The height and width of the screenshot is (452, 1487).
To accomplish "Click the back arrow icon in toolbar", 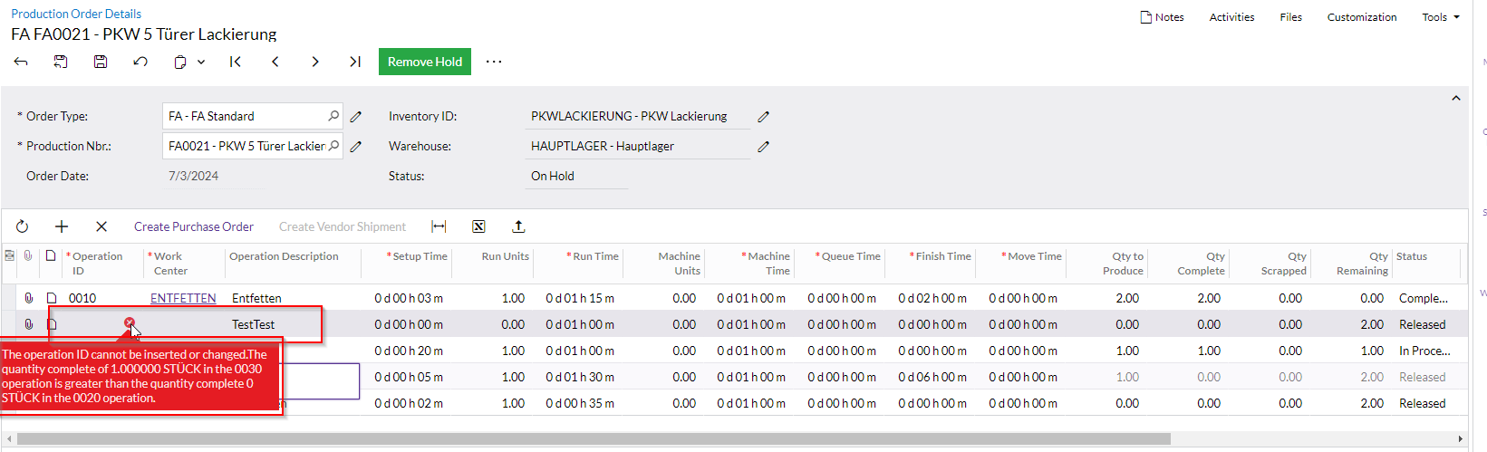I will pos(21,62).
